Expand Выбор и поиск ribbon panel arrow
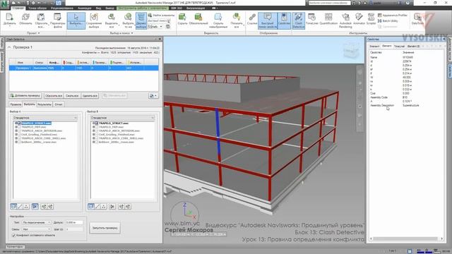This screenshot has width=452, height=254. (x=132, y=33)
